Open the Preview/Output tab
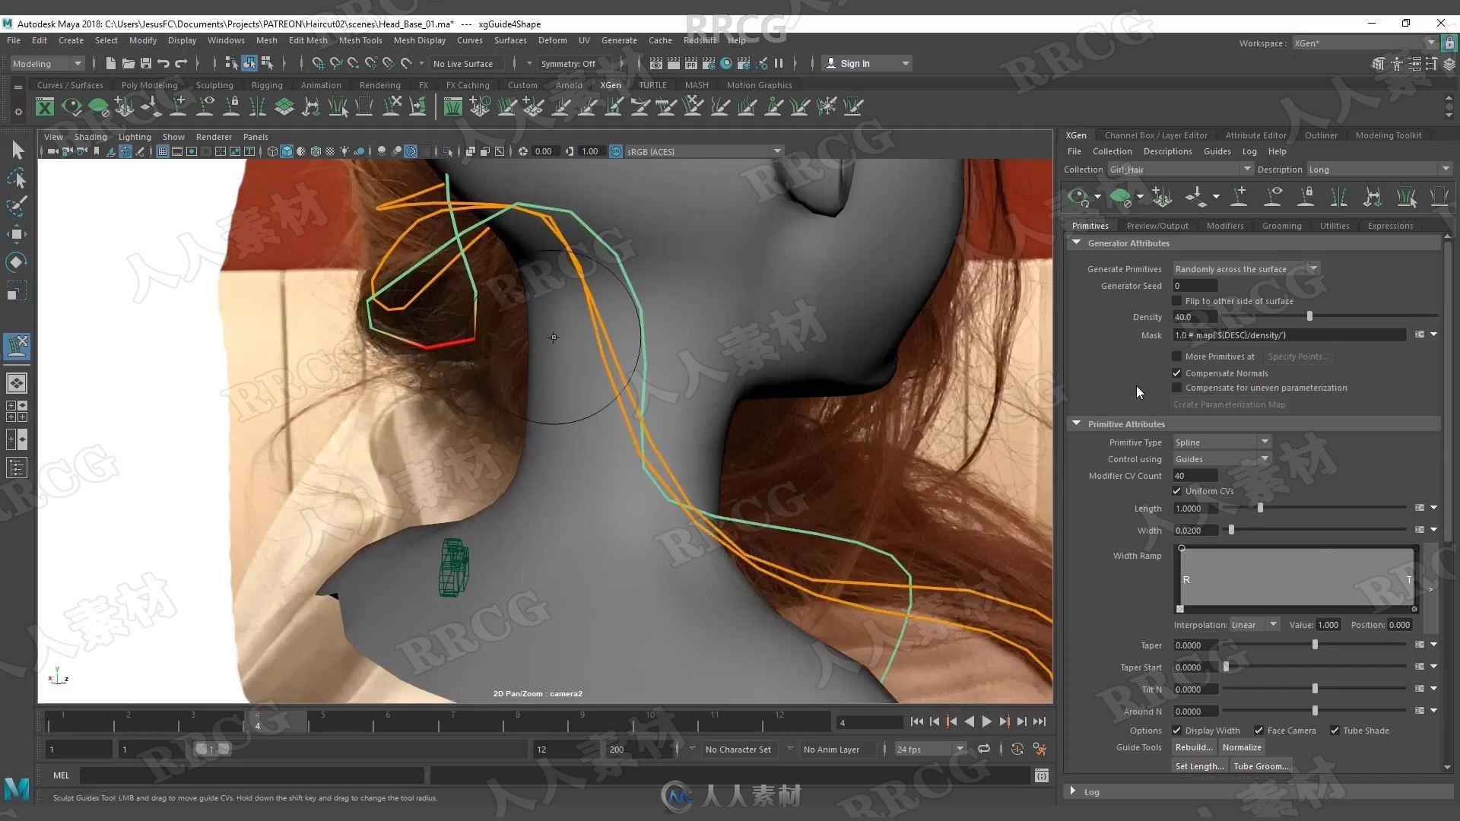The width and height of the screenshot is (1460, 821). tap(1157, 224)
